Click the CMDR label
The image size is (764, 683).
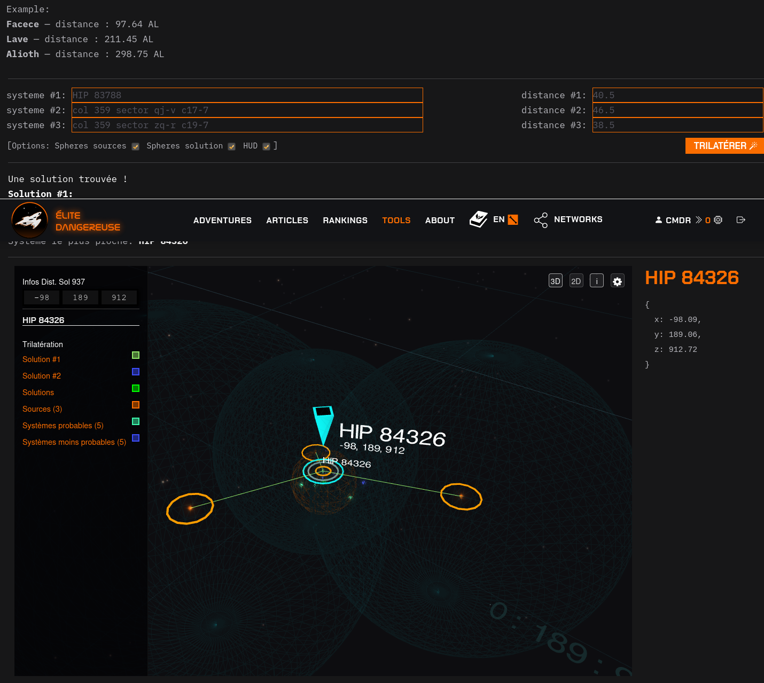click(x=678, y=220)
